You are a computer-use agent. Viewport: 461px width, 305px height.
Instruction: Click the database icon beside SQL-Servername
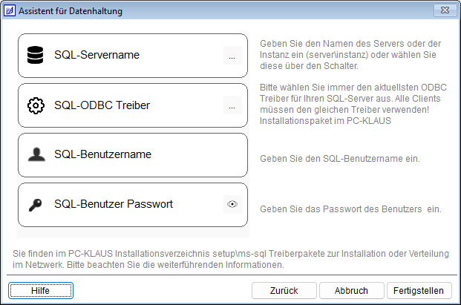35,55
